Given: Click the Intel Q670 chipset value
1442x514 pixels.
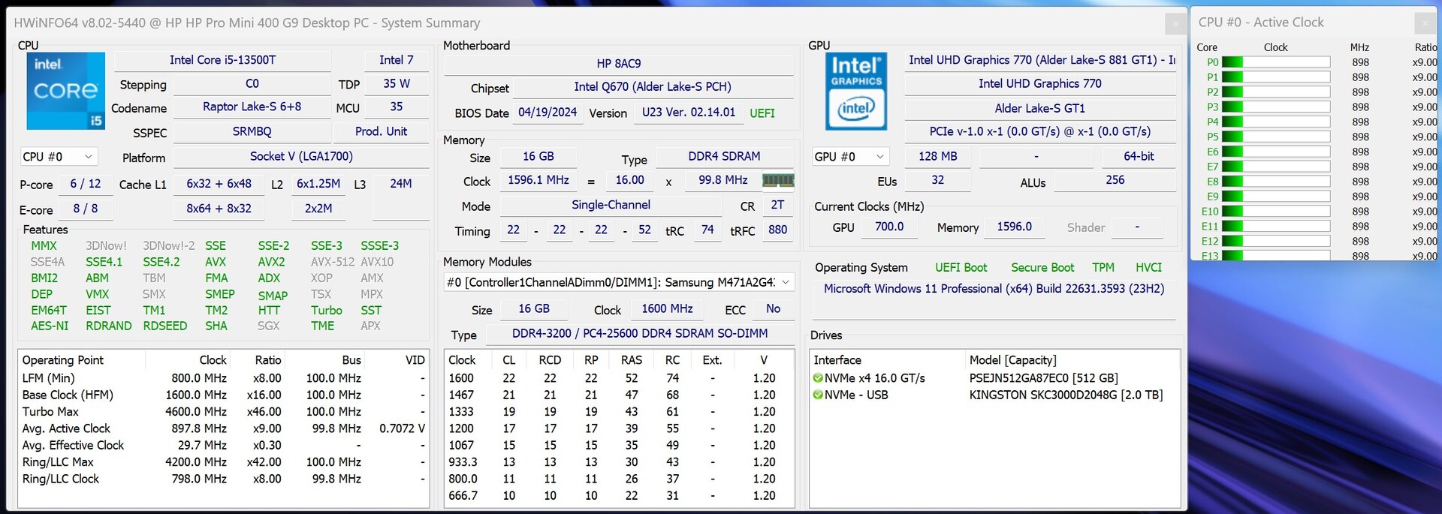Looking at the screenshot, I should click(x=652, y=87).
